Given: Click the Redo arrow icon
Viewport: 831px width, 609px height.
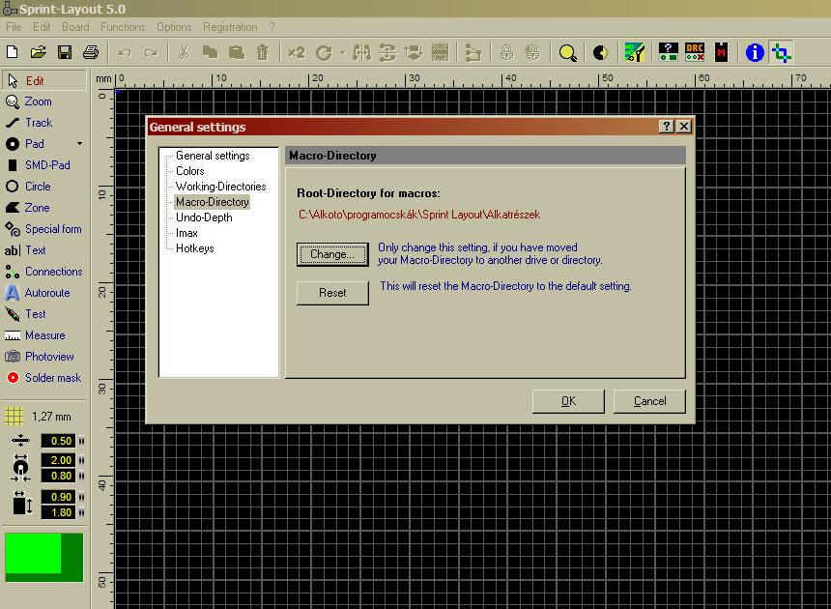Looking at the screenshot, I should point(151,52).
